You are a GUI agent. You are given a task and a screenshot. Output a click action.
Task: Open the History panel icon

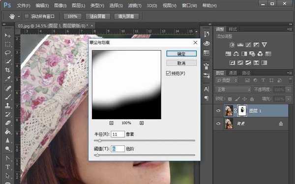click(206, 34)
